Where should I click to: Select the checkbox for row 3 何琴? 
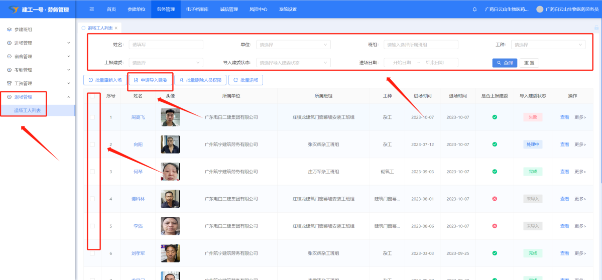[x=92, y=172]
